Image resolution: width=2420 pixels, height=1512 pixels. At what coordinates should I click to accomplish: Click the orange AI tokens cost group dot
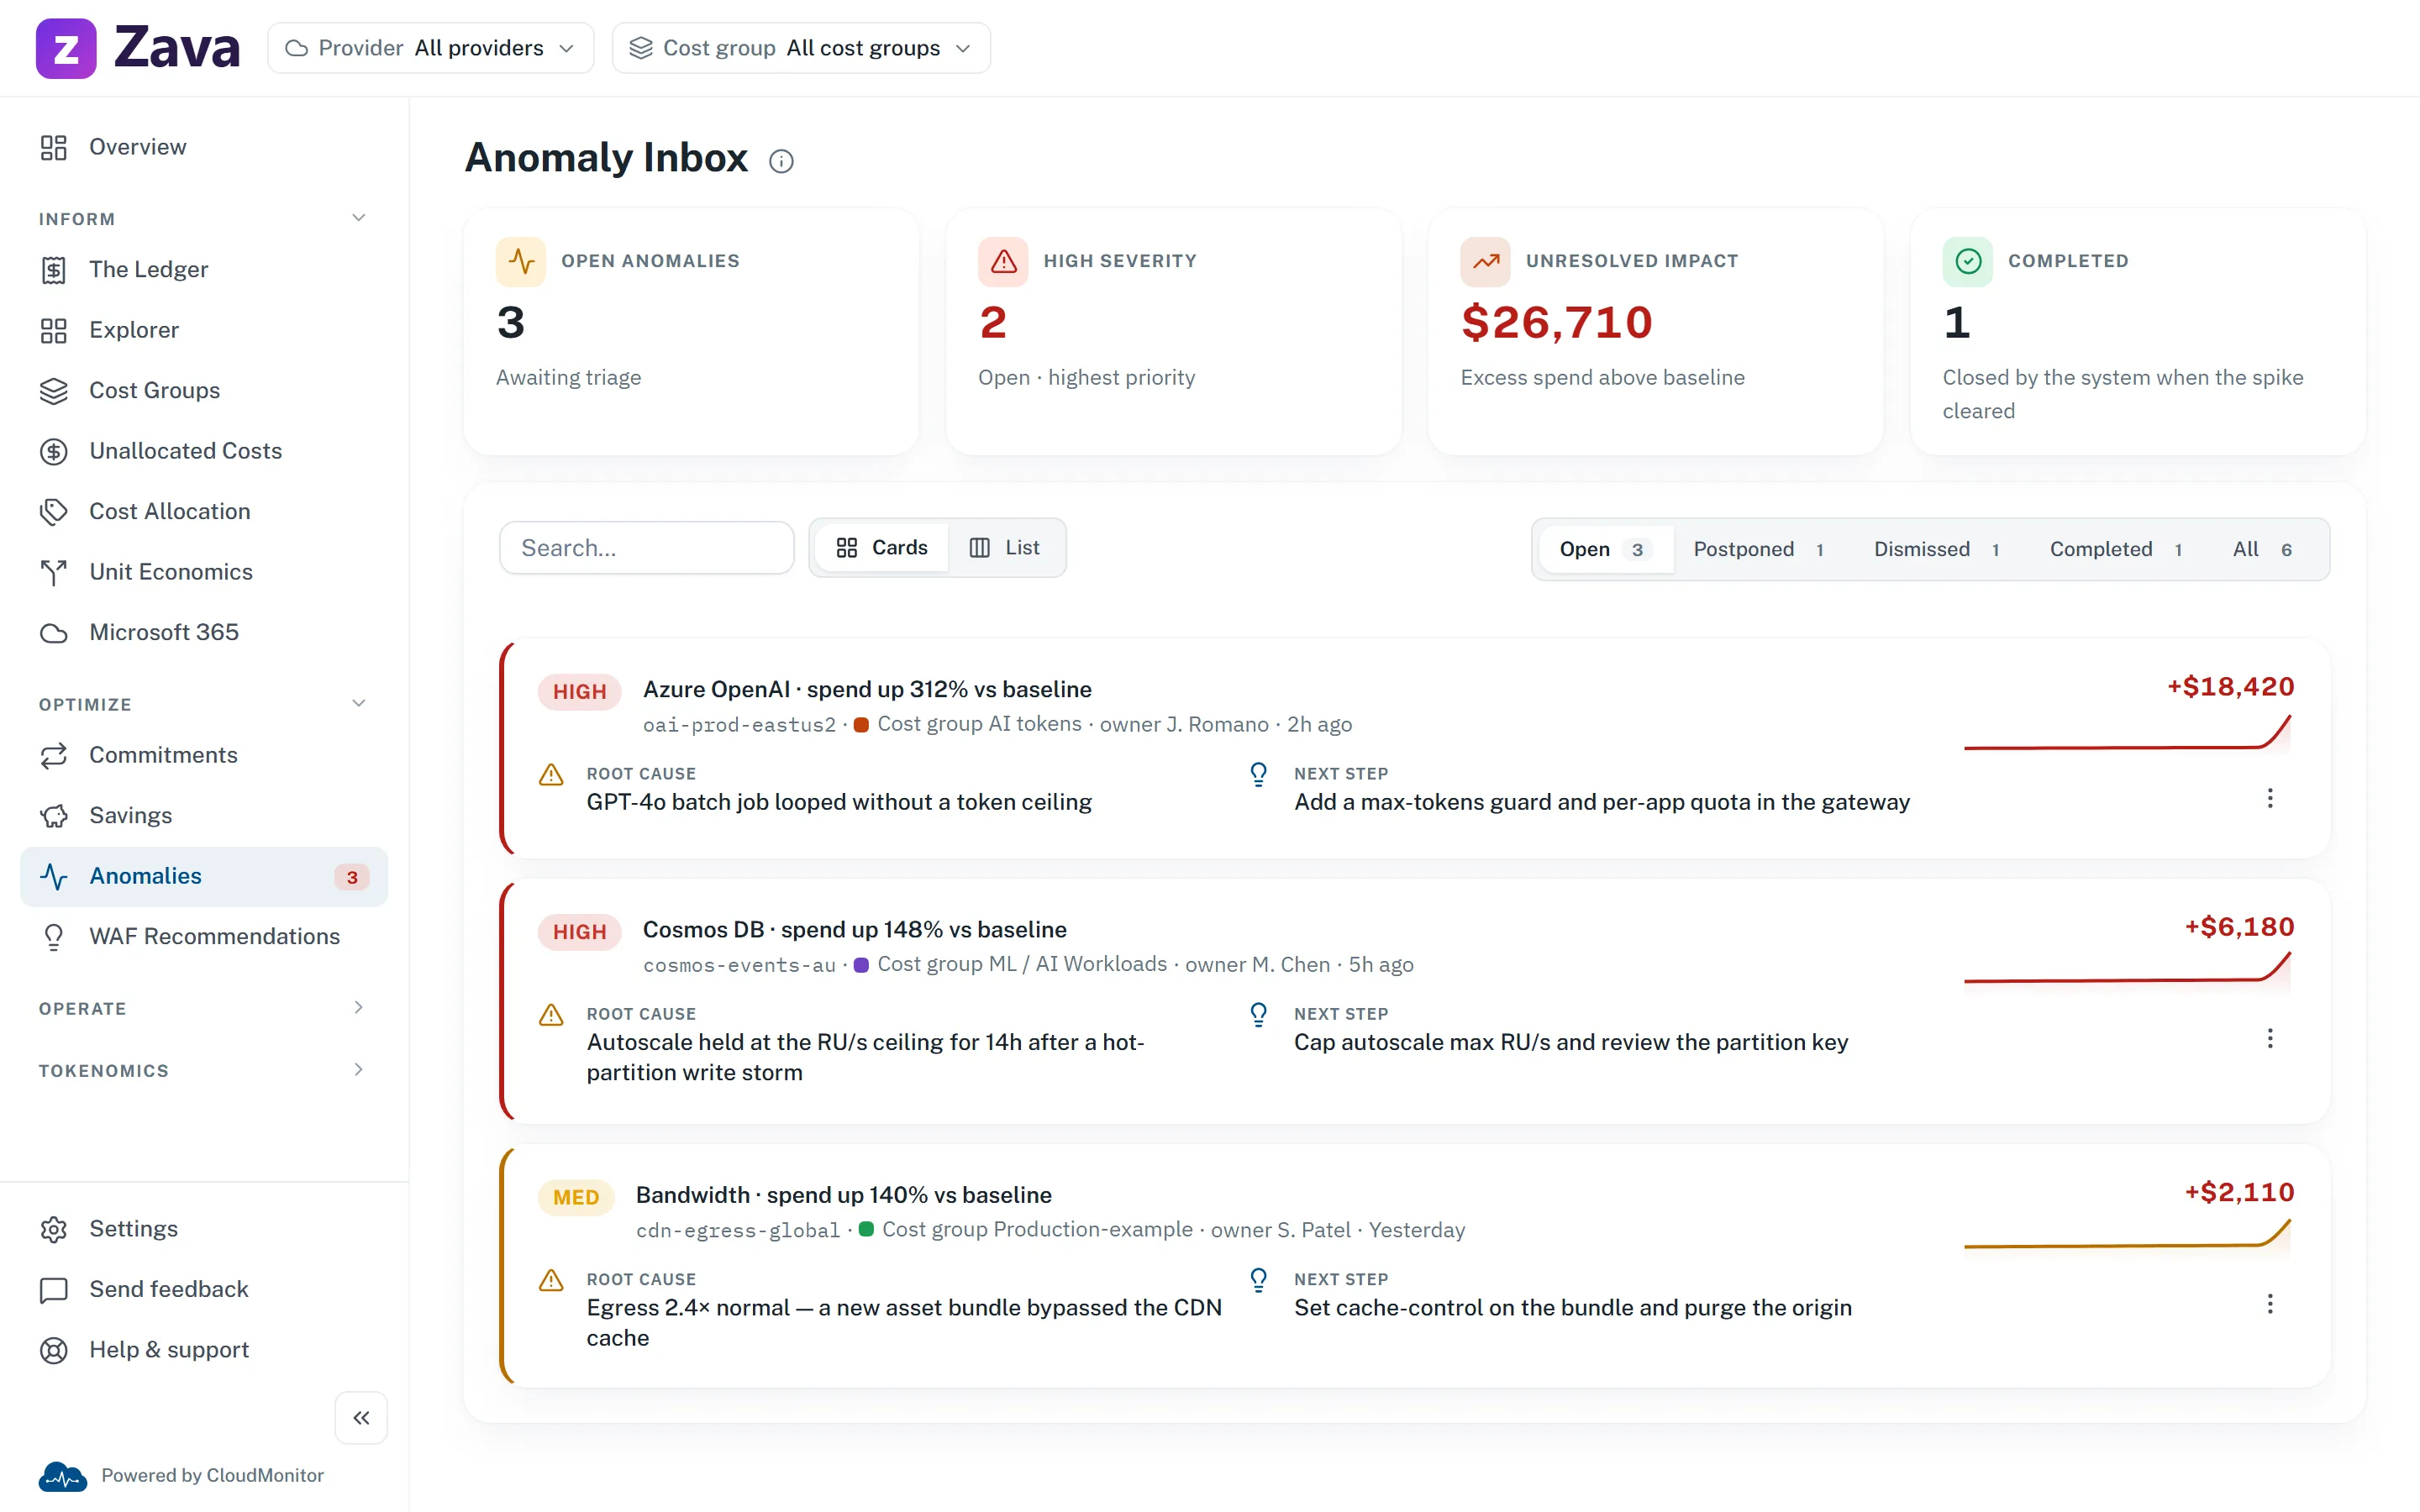pyautogui.click(x=861, y=724)
